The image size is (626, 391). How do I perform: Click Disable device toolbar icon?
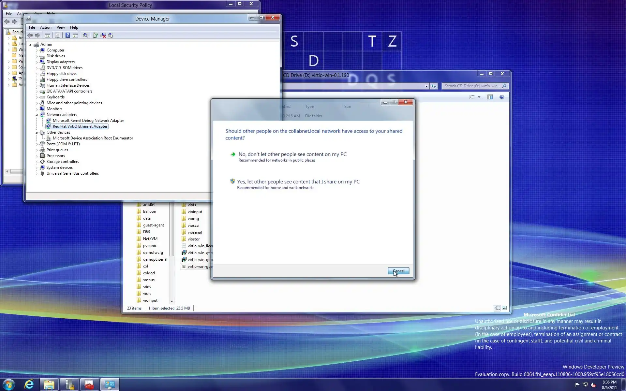[111, 35]
